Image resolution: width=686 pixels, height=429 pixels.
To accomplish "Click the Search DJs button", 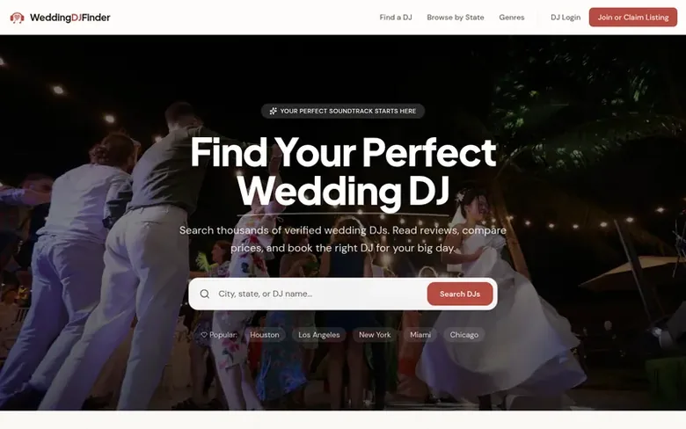I will [460, 294].
